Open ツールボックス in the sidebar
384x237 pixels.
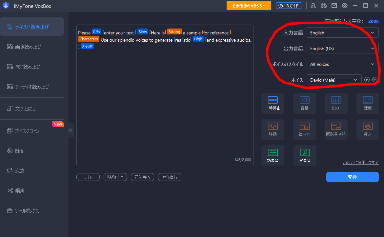click(32, 210)
